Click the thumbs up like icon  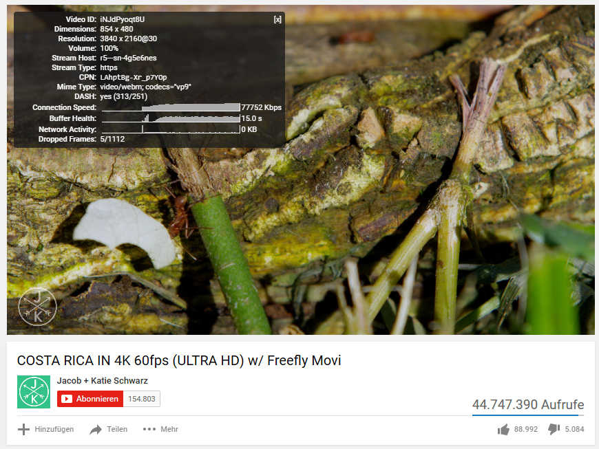point(503,429)
